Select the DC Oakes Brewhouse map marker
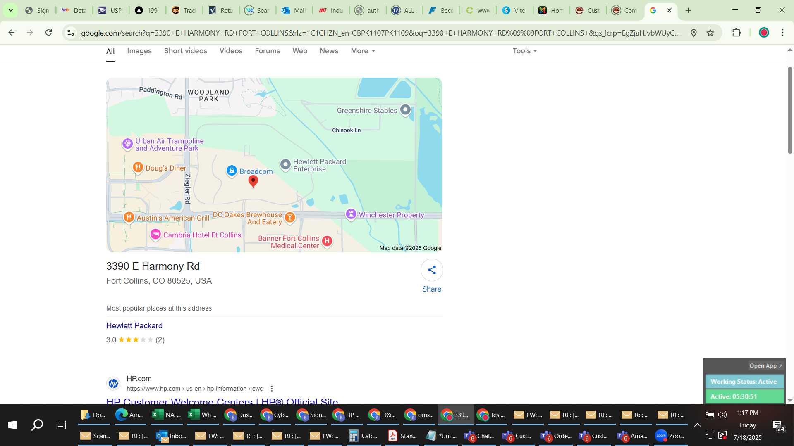Viewport: 794px width, 446px height. pyautogui.click(x=290, y=217)
